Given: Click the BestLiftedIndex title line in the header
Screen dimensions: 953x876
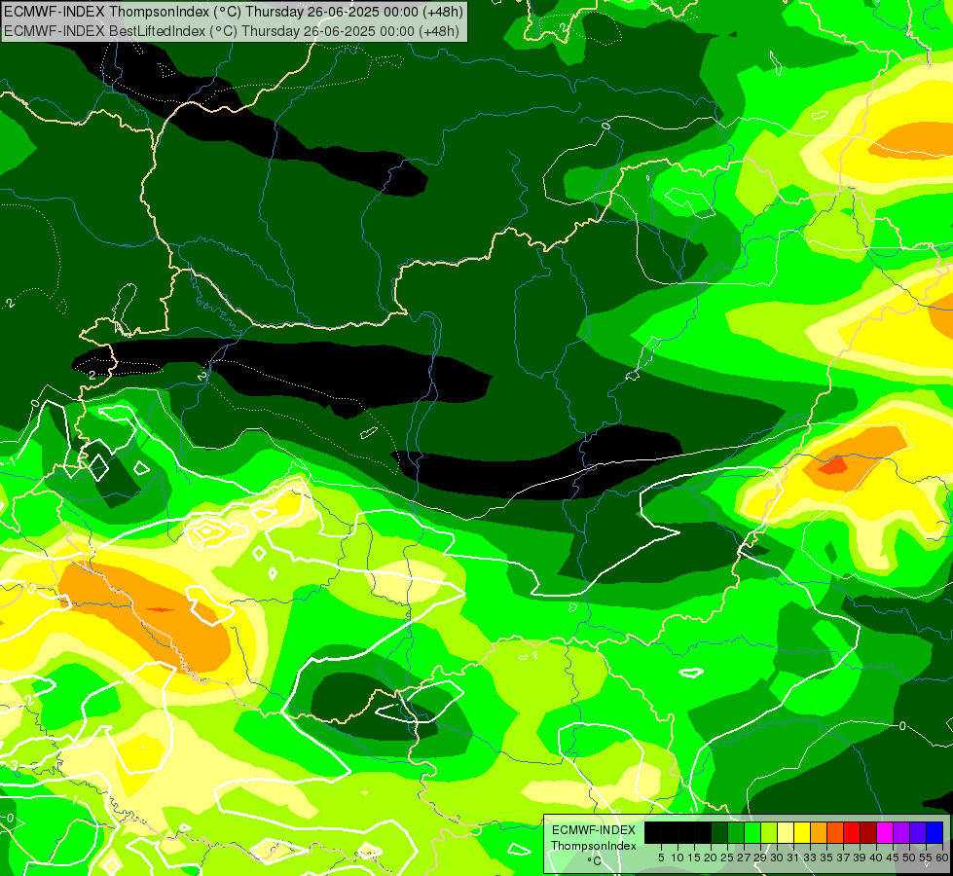Looking at the screenshot, I should click(x=232, y=31).
